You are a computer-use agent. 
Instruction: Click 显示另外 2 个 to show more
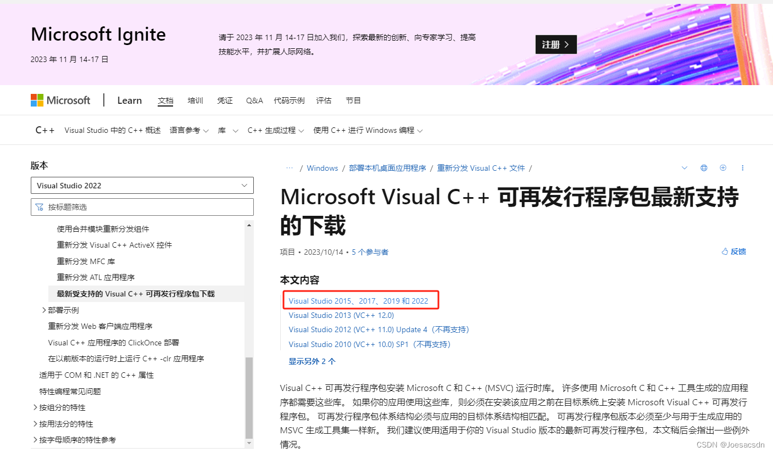[x=312, y=361]
